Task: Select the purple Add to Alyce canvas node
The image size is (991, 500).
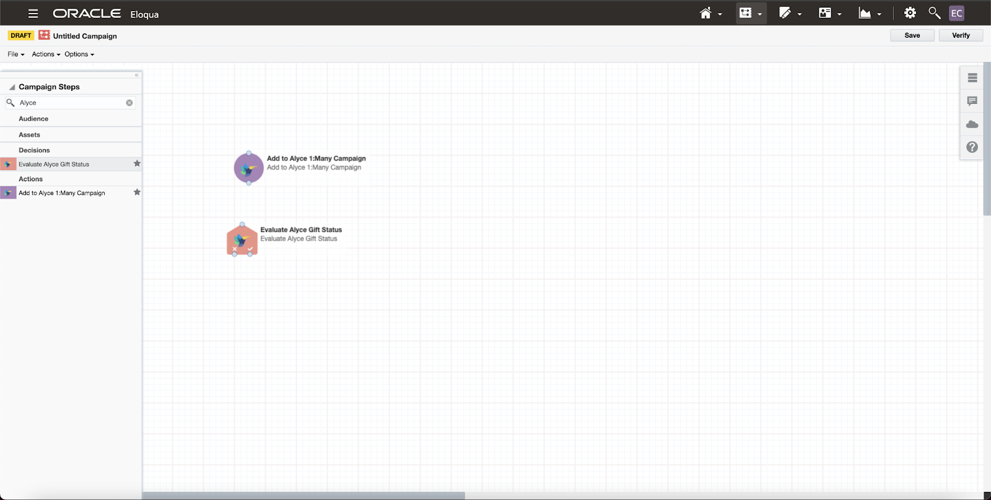Action: click(x=249, y=168)
